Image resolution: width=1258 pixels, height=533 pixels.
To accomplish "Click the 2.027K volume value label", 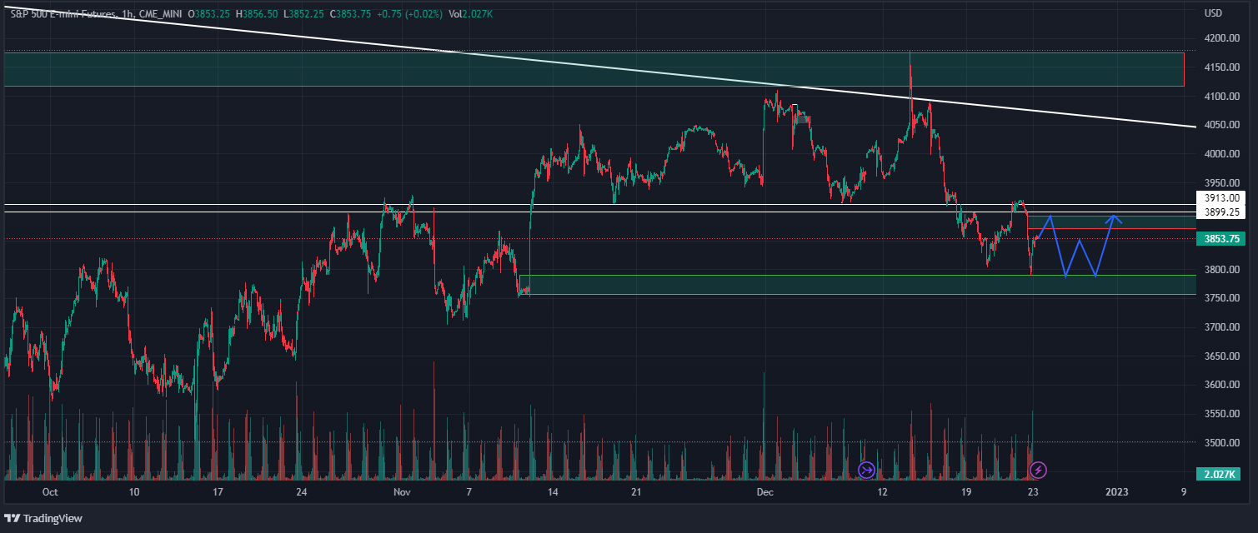I will pyautogui.click(x=1218, y=475).
